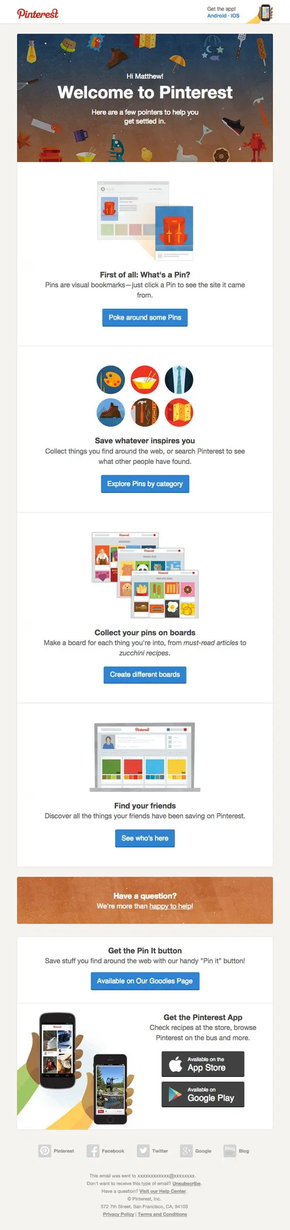The width and height of the screenshot is (290, 1230).
Task: Click the Pinterest logo in the header
Action: 38,13
